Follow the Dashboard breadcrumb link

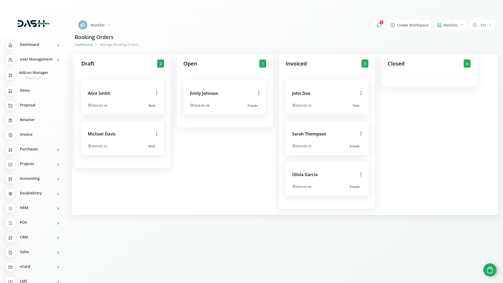83,45
